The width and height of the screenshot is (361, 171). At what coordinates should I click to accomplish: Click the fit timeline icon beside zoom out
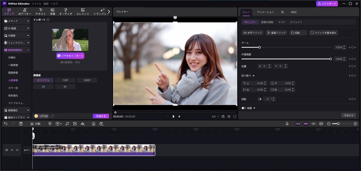pyautogui.click(x=321, y=124)
